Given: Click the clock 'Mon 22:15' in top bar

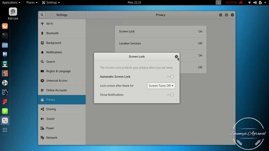Looking at the screenshot, I should (x=134, y=3).
